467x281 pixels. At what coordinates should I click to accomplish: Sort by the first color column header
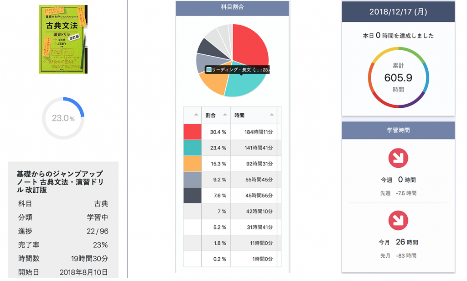click(192, 115)
